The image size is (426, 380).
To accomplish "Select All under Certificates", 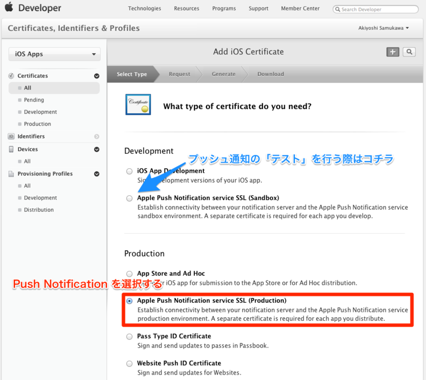I will [54, 88].
